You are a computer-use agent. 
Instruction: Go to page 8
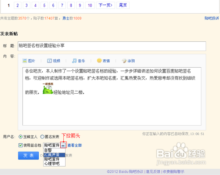point(71,5)
